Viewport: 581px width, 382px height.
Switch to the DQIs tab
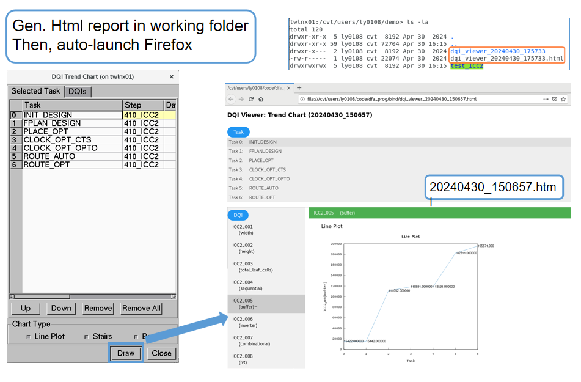pyautogui.click(x=78, y=92)
